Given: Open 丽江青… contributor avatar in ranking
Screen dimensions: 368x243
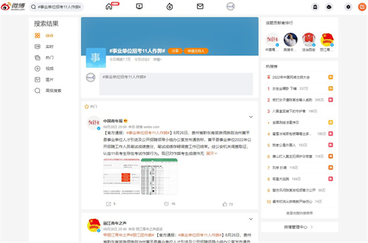Looking at the screenshot, I should click(x=327, y=40).
